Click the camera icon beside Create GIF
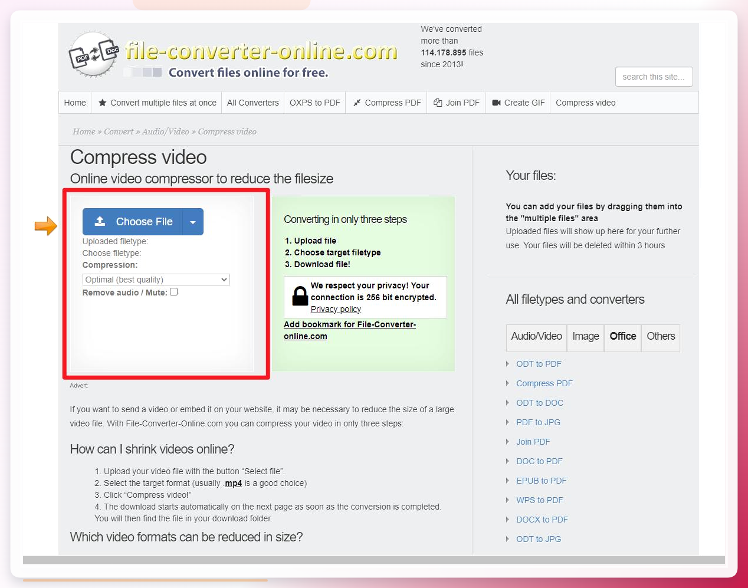Viewport: 748px width, 588px height. (497, 103)
